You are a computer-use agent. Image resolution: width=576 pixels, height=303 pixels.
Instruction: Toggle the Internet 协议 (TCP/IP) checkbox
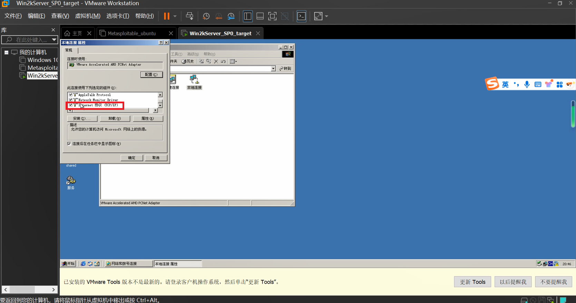[71, 105]
